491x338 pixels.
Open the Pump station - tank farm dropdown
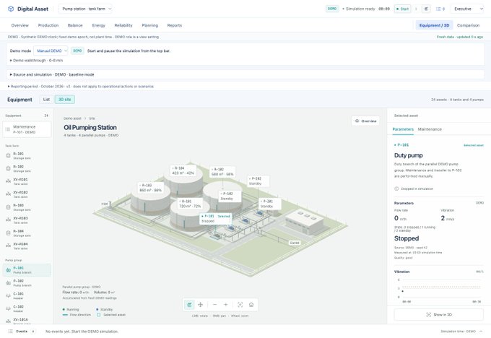[85, 9]
